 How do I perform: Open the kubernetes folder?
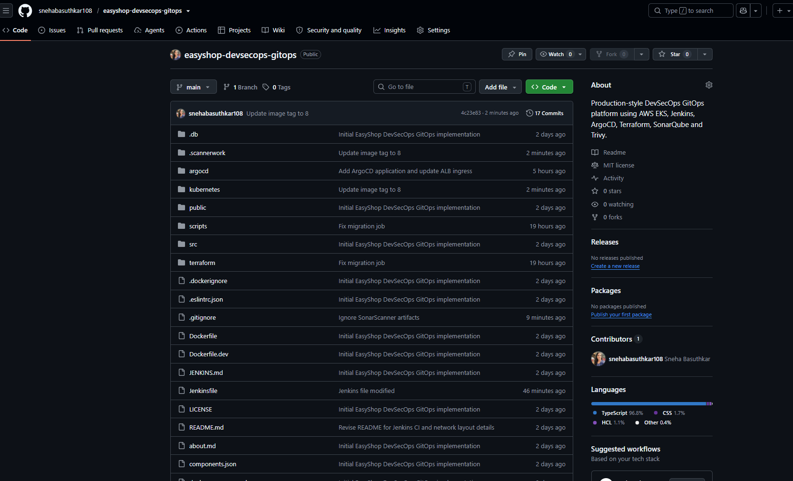tap(205, 189)
